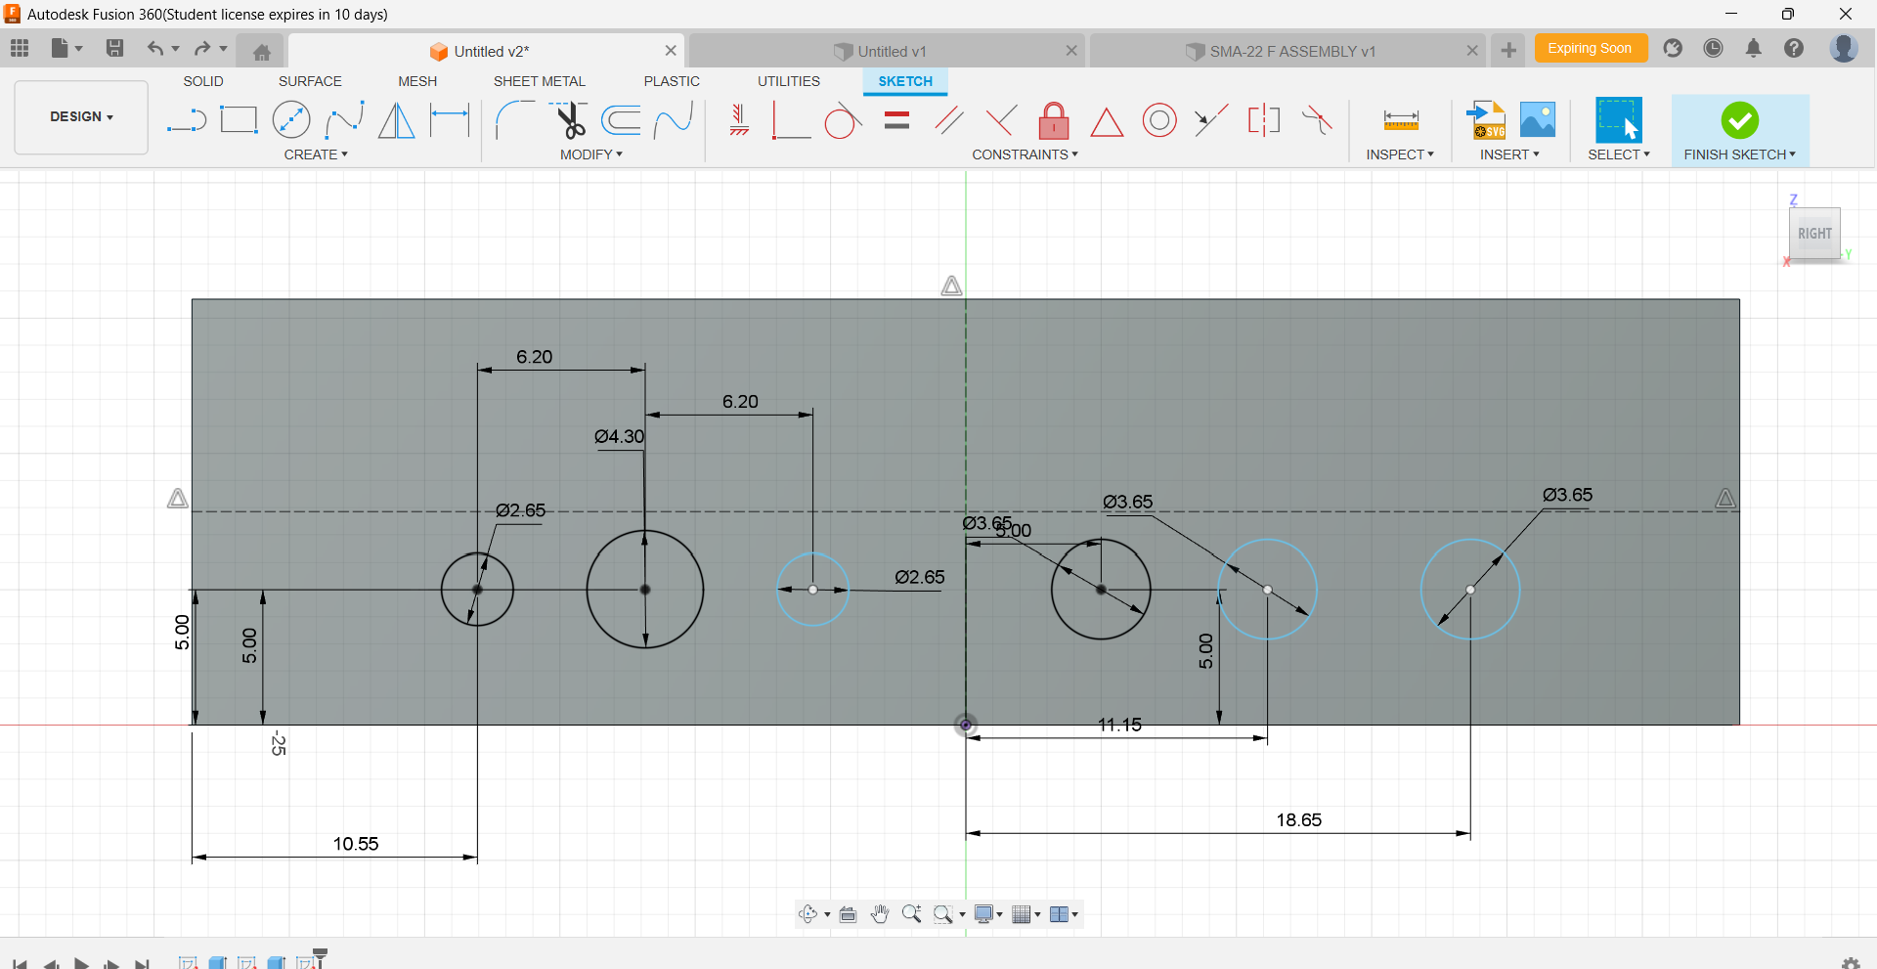The height and width of the screenshot is (969, 1877).
Task: Apply the Fix/Unfix lock constraint
Action: coord(1054,120)
